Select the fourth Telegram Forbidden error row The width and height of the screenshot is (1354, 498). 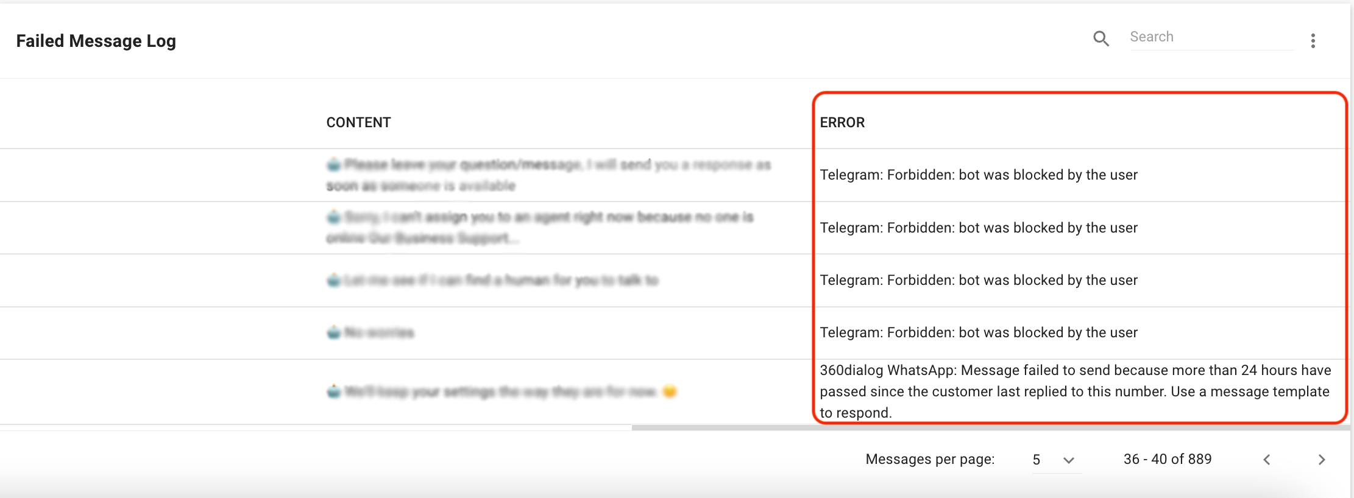point(979,332)
